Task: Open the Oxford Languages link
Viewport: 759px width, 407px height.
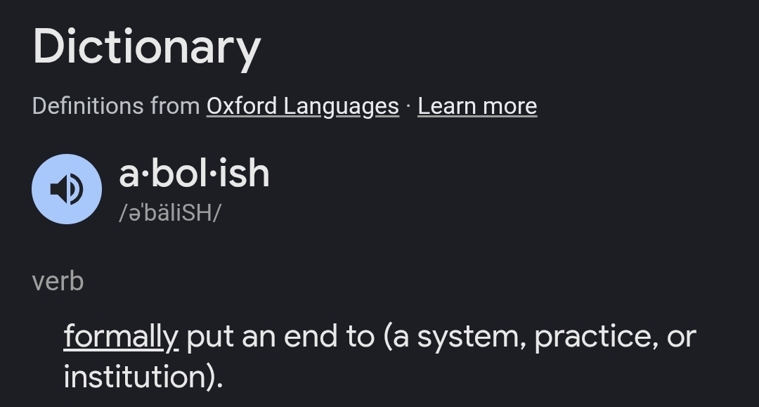Action: (302, 106)
